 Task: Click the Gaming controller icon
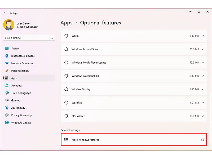7,100
